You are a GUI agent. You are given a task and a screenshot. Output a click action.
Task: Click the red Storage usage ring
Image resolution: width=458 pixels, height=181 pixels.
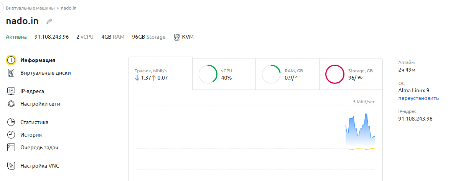pyautogui.click(x=334, y=74)
